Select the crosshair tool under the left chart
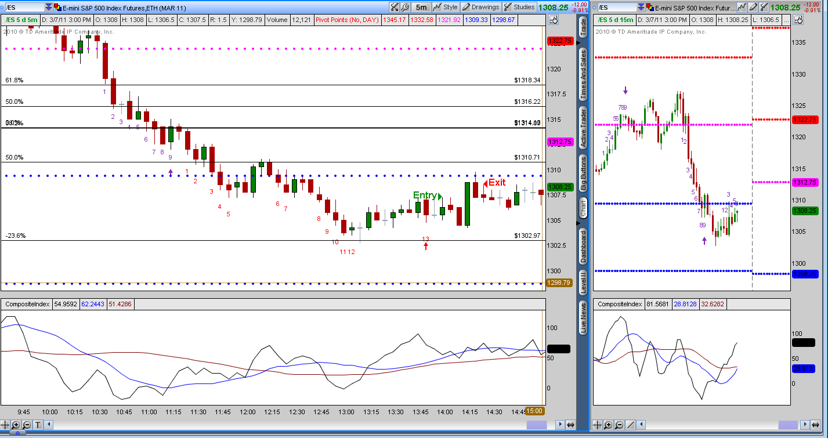 tap(6, 425)
